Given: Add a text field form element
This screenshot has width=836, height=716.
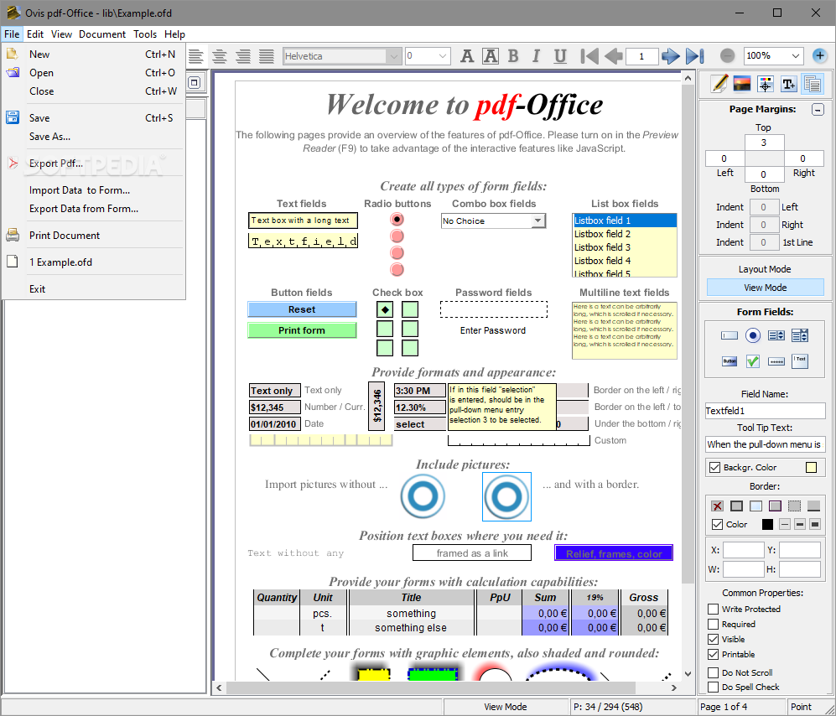Looking at the screenshot, I should coord(729,335).
